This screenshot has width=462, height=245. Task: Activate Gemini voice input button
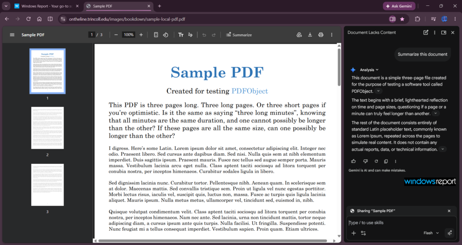pos(450,233)
